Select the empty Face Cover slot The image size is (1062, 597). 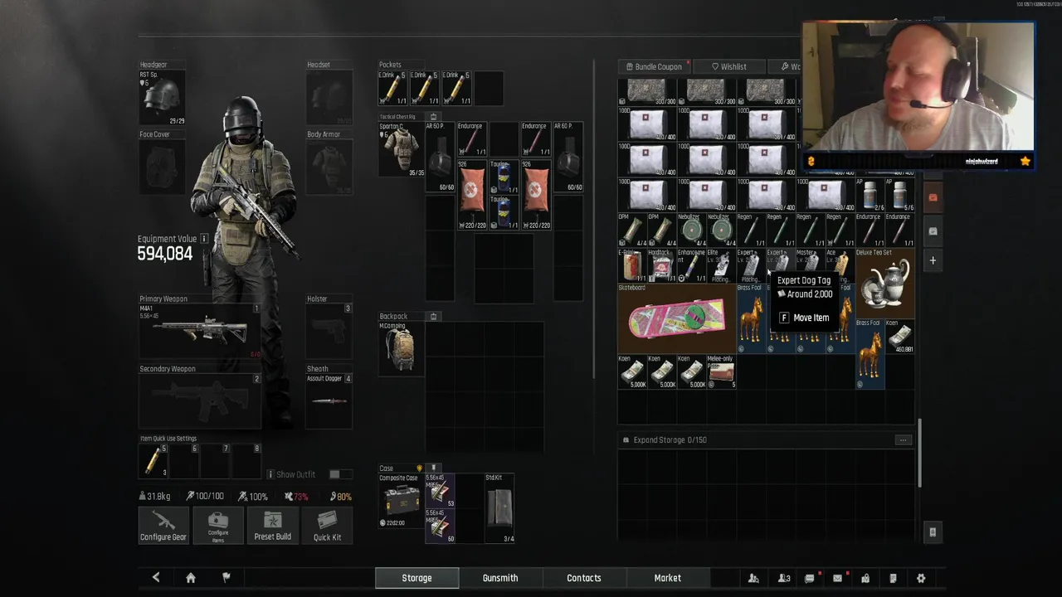click(x=162, y=167)
